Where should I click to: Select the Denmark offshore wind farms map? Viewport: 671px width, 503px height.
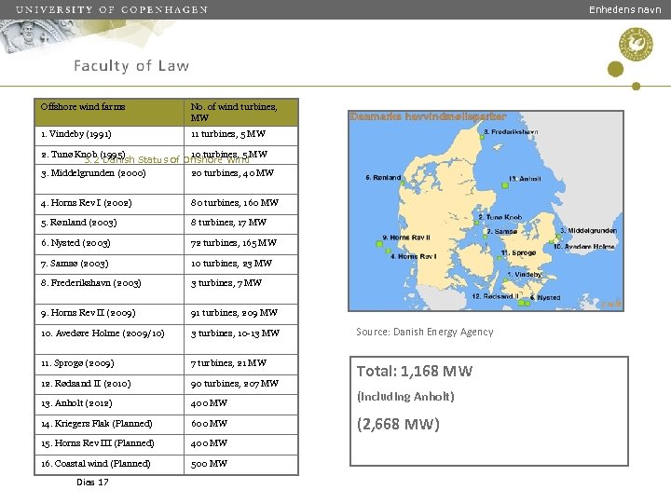(x=486, y=211)
